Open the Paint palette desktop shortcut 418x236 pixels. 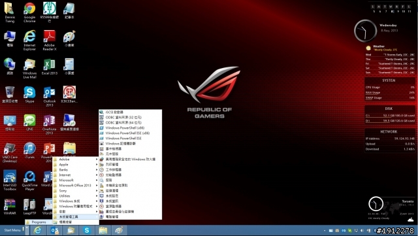[69, 39]
